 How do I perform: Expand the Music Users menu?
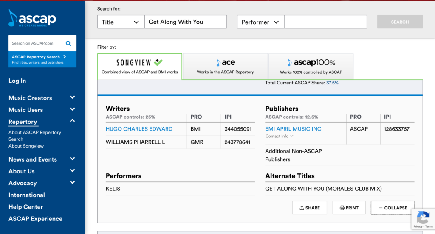[72, 109]
